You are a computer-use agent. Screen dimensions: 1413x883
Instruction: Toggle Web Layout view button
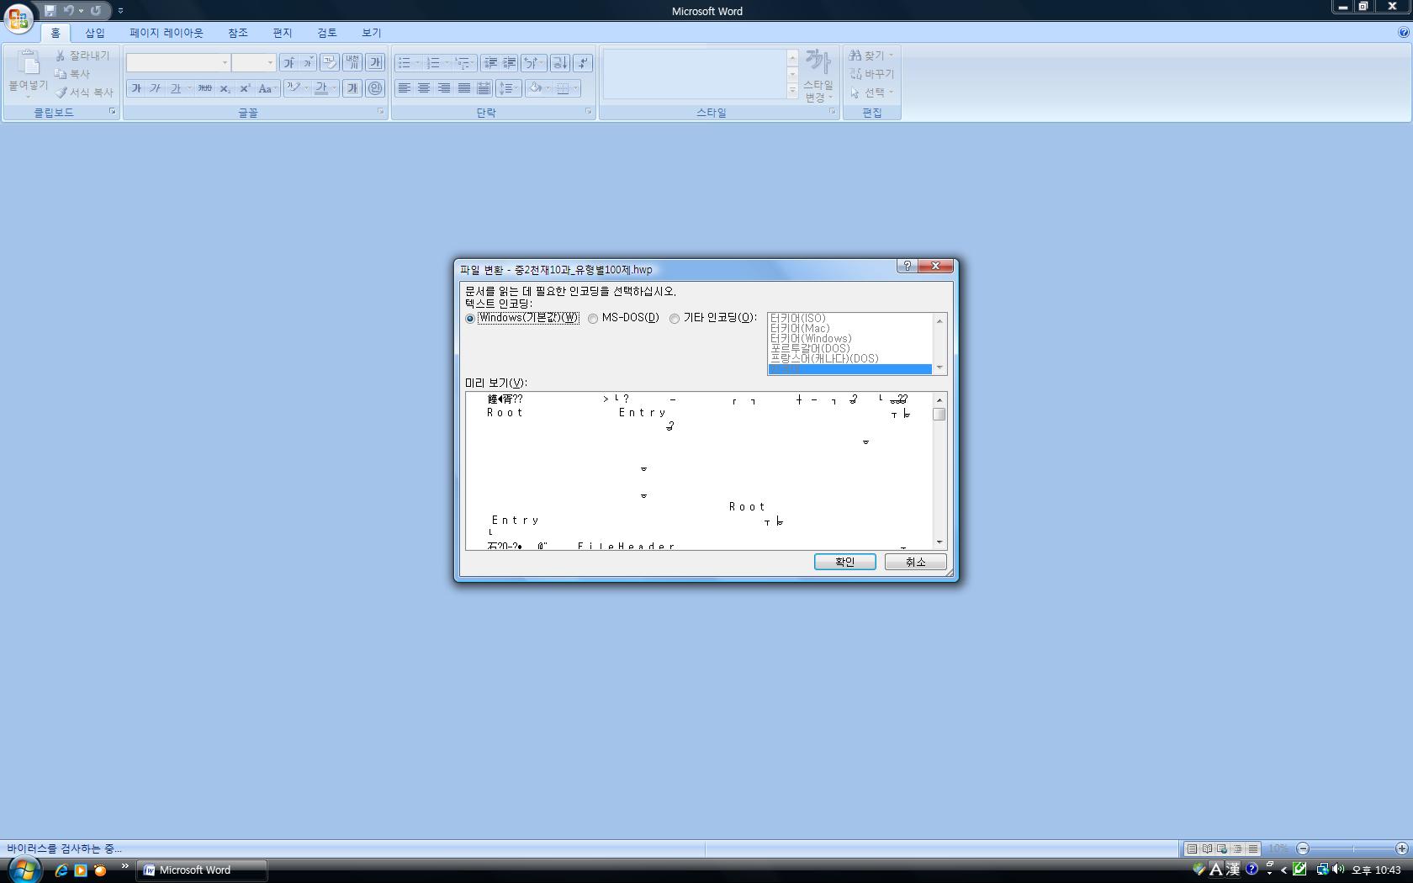point(1222,849)
